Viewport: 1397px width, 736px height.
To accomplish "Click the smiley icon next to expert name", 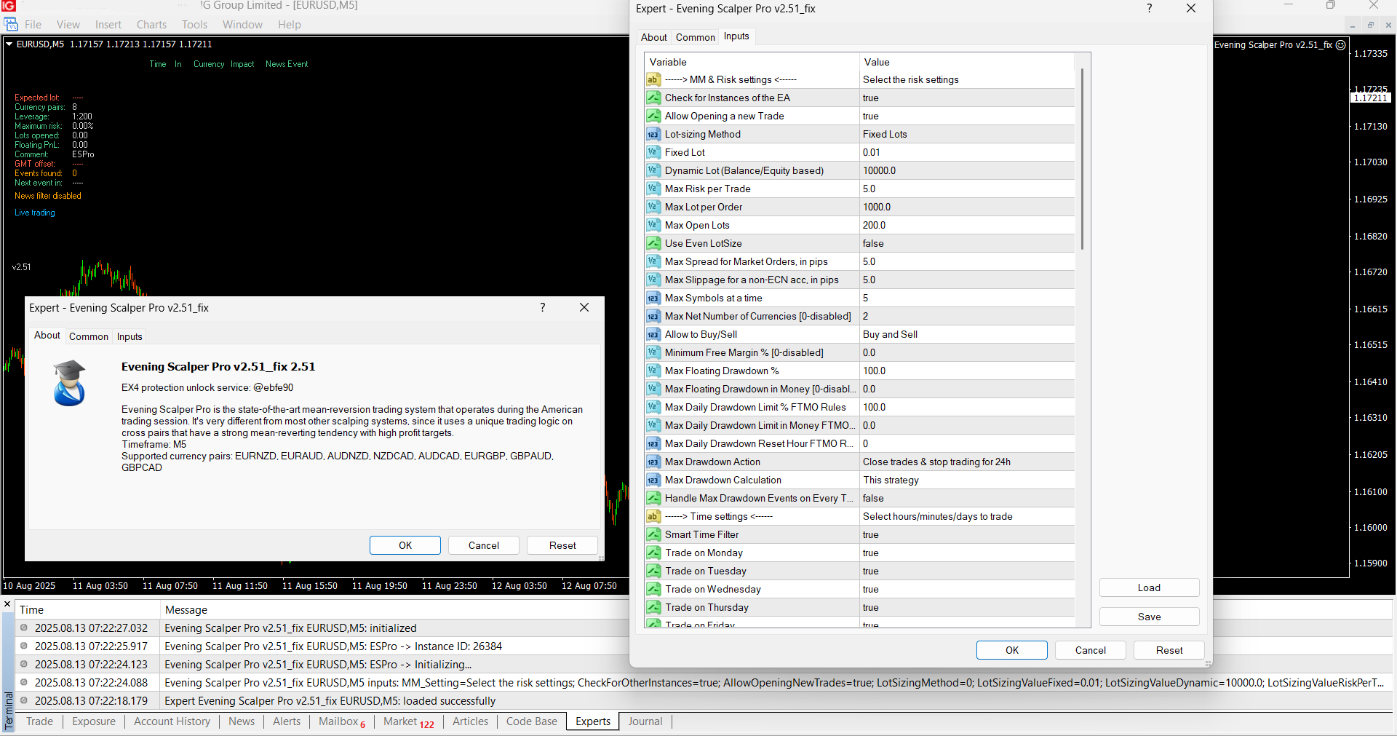I will pyautogui.click(x=1341, y=45).
